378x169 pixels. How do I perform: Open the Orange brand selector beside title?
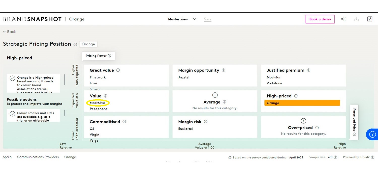(x=88, y=44)
